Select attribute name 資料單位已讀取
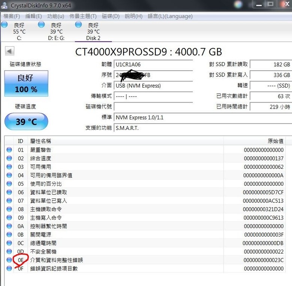Screen dimensions: 292x286 click(x=49, y=192)
